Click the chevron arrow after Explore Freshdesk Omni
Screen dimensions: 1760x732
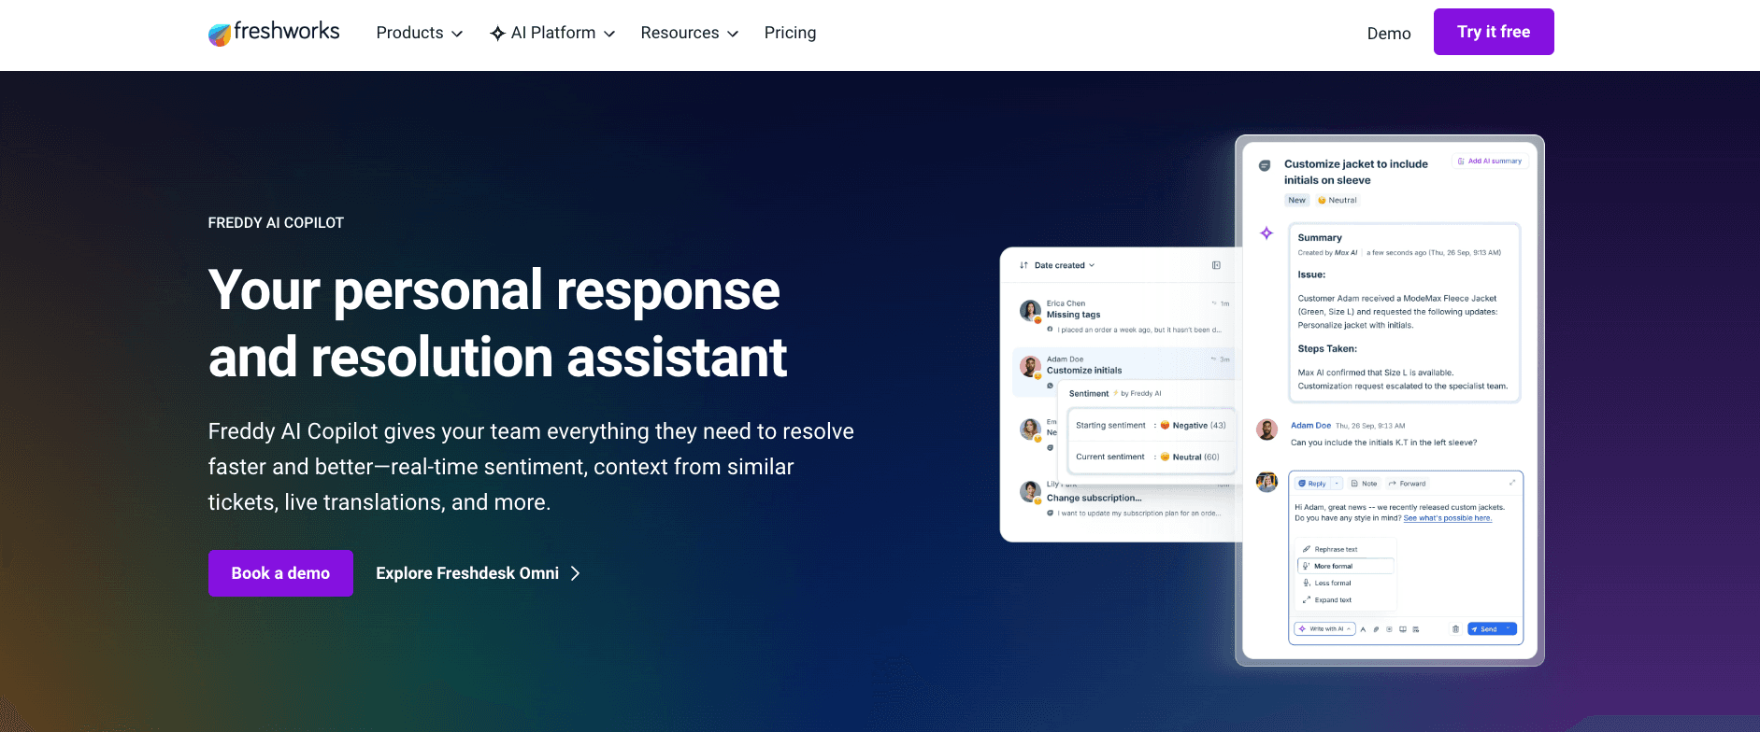coord(576,573)
